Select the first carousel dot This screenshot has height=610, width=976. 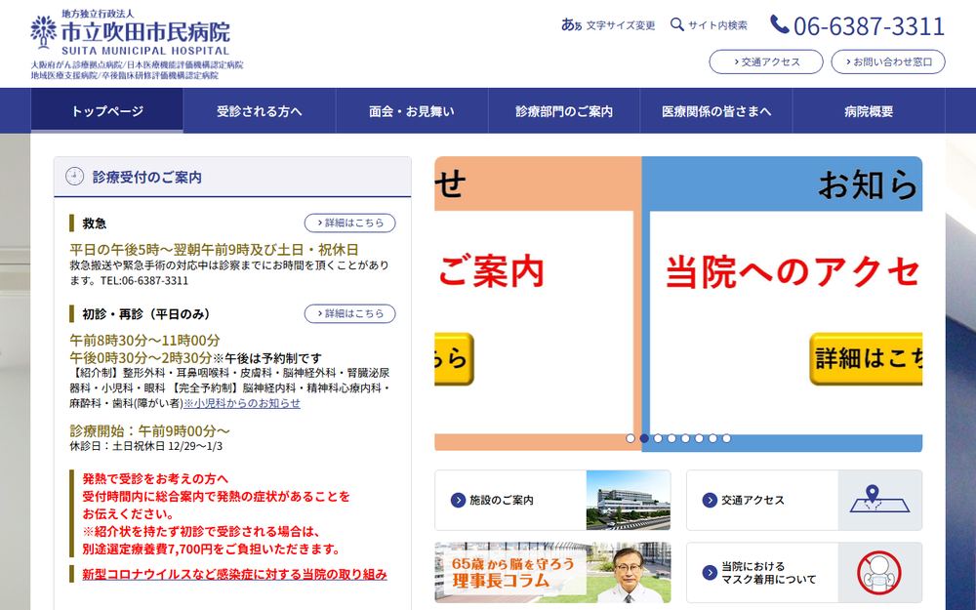[x=630, y=438]
